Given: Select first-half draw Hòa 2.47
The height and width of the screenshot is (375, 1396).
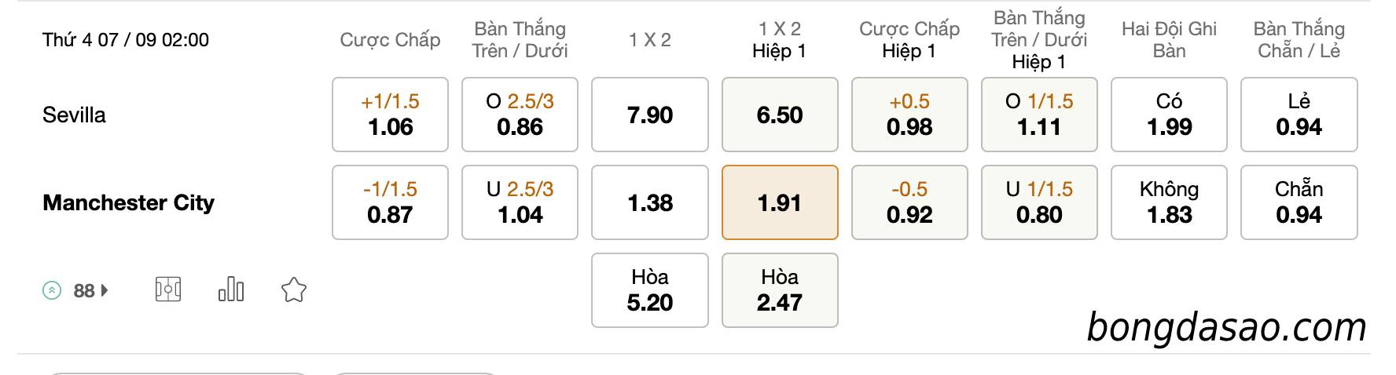Looking at the screenshot, I should 780,290.
